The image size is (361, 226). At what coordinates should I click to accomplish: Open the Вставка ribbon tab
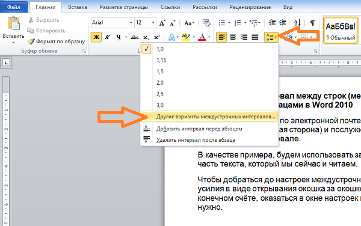click(78, 7)
